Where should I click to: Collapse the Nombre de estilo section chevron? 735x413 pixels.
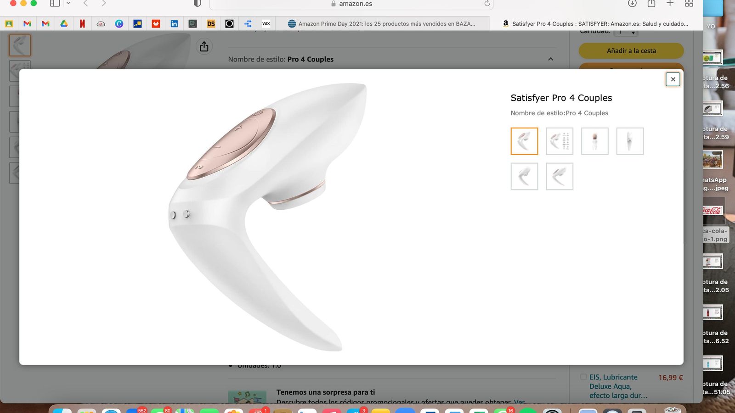(551, 59)
